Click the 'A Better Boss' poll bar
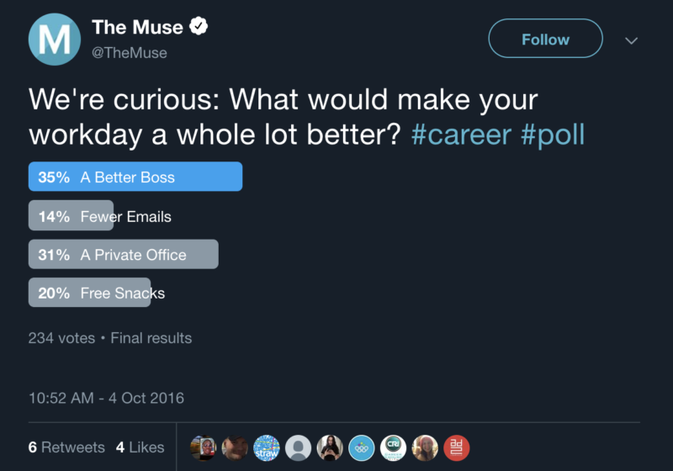 pyautogui.click(x=135, y=177)
